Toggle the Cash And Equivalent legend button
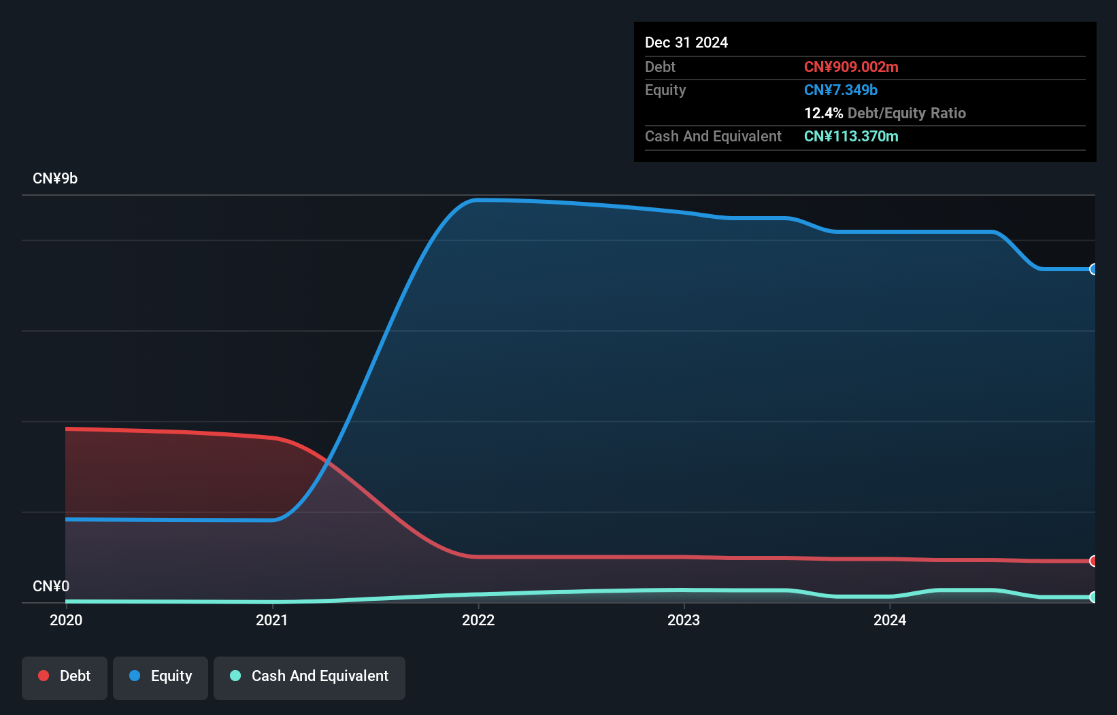The width and height of the screenshot is (1117, 715). [310, 678]
